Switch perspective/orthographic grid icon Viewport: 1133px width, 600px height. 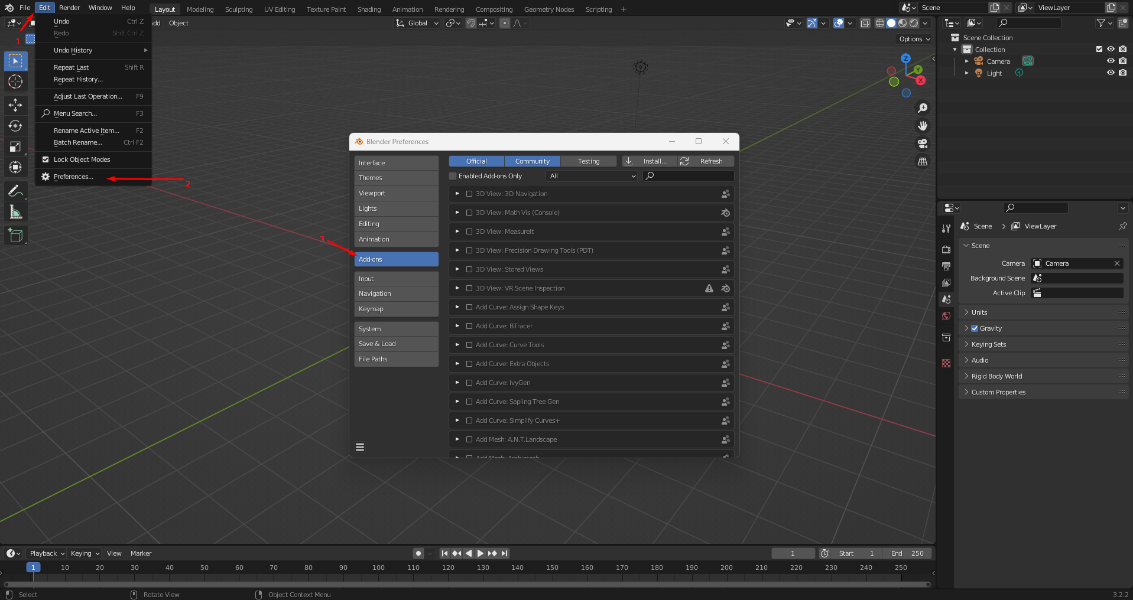[922, 161]
